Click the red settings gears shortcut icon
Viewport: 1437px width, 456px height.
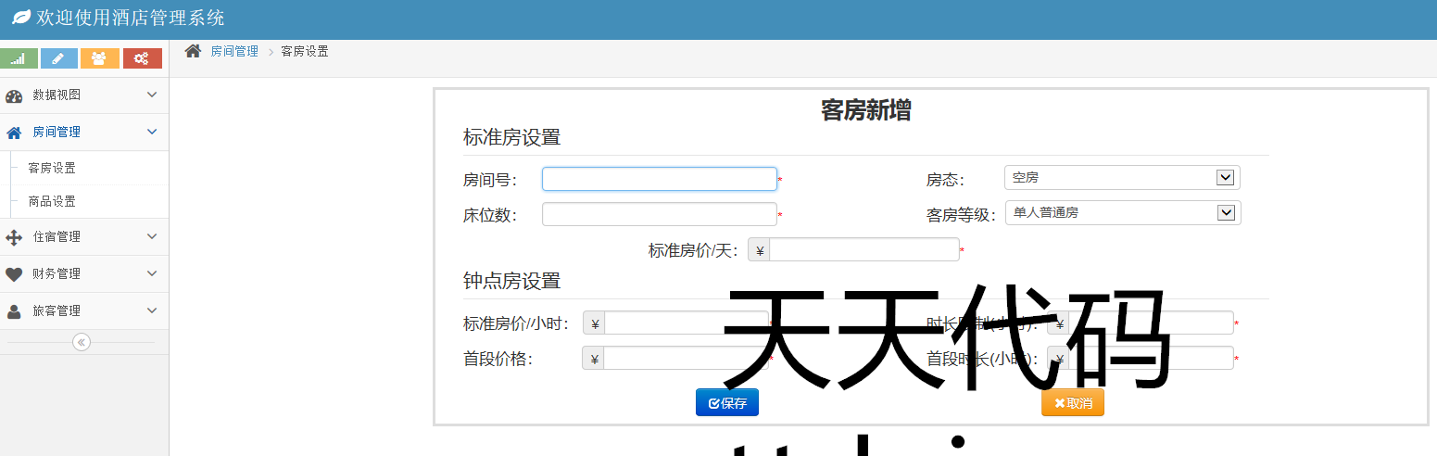coord(142,58)
